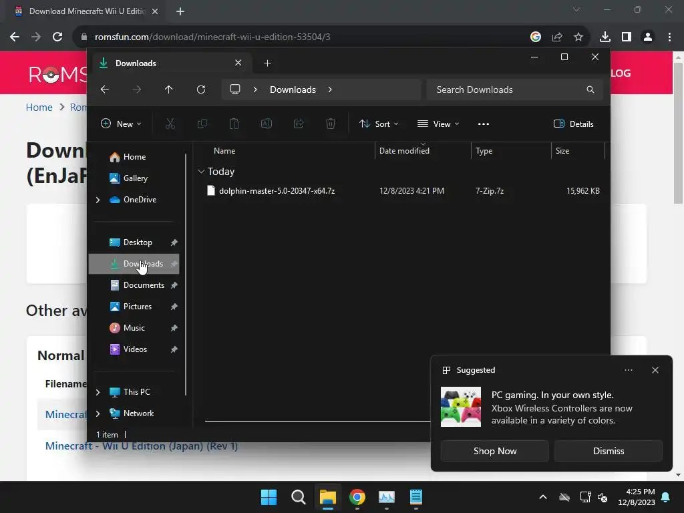
Task: Click the Copy icon in Explorer toolbar
Action: point(202,124)
